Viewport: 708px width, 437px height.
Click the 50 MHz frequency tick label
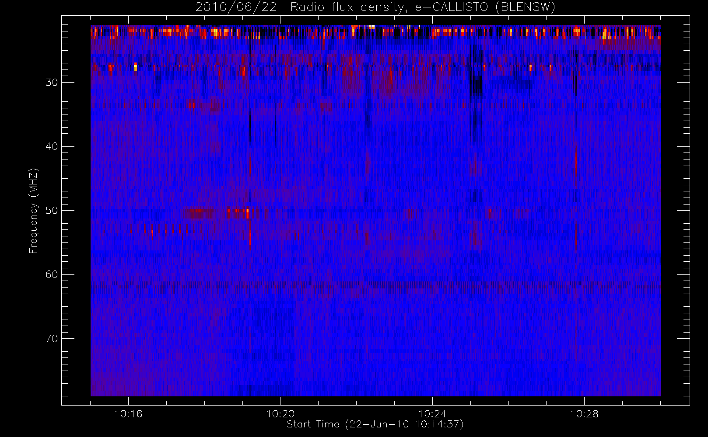coord(52,211)
